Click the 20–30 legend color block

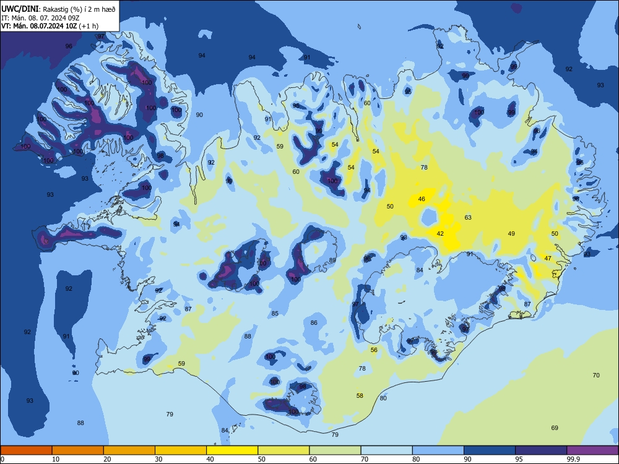[129, 450]
